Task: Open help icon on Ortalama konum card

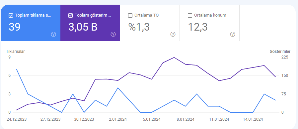Action: [x=233, y=34]
